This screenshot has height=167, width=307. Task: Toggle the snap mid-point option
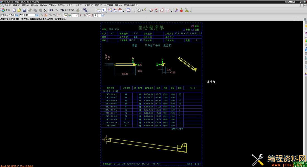point(77,15)
